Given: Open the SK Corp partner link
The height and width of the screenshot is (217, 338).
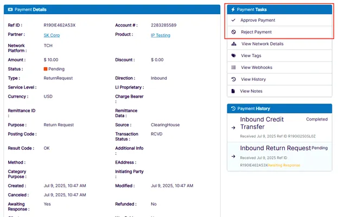Looking at the screenshot, I should [52, 35].
